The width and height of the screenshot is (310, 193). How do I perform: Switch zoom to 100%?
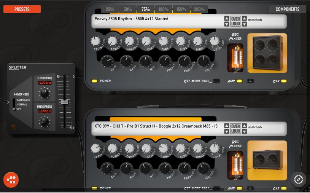click(164, 9)
